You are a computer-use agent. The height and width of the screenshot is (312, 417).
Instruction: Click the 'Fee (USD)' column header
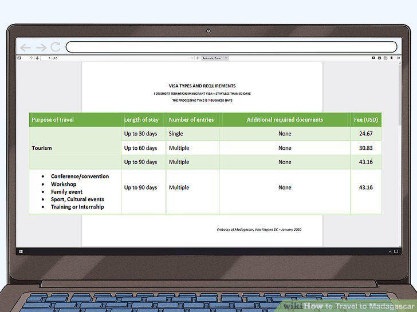coord(365,119)
